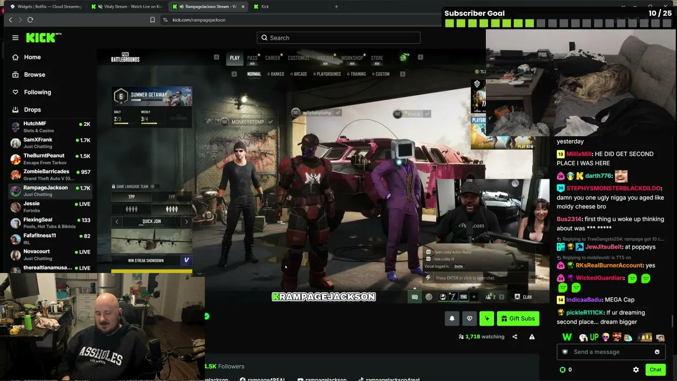This screenshot has height=381, width=677.
Task: Select the UP quick emote
Action: coord(594,337)
